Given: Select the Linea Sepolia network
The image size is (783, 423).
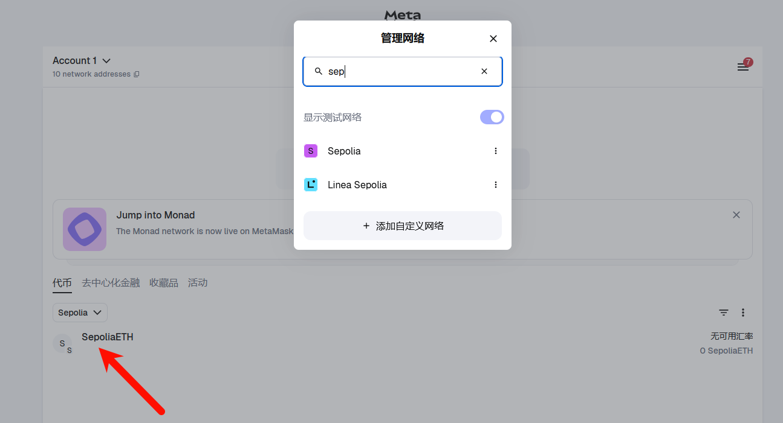Looking at the screenshot, I should click(357, 185).
